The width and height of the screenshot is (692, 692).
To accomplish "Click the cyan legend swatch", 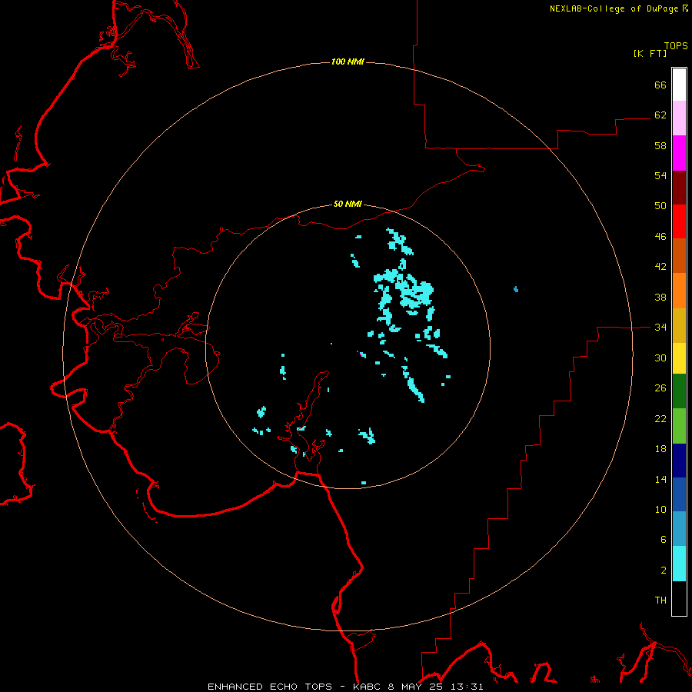I will pyautogui.click(x=679, y=564).
